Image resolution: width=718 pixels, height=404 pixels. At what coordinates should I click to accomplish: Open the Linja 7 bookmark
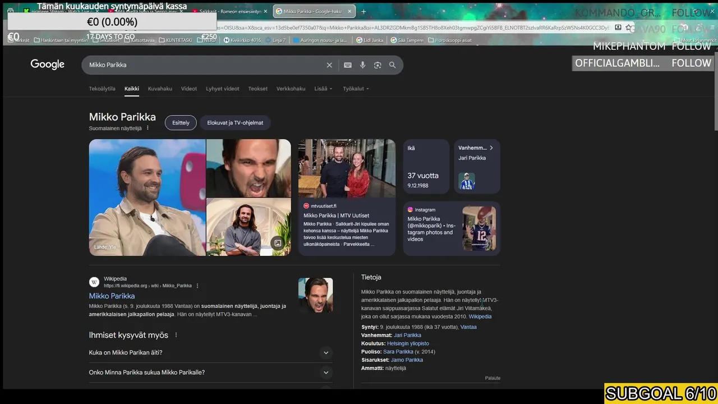tap(275, 40)
